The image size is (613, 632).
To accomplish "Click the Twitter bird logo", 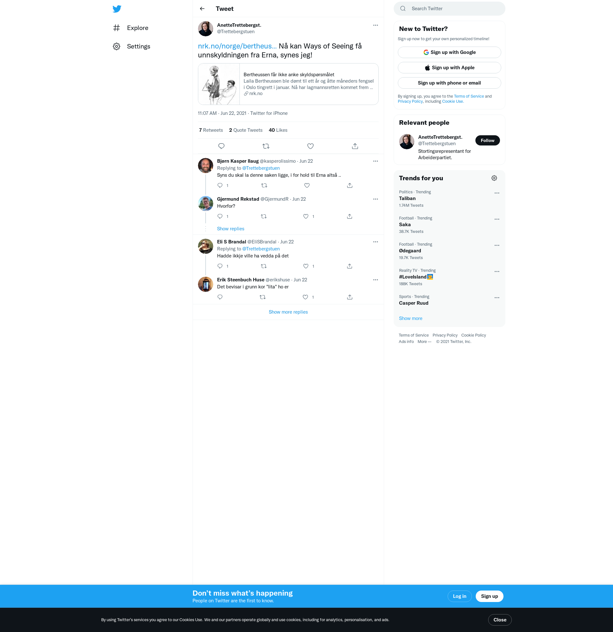I will [x=117, y=9].
